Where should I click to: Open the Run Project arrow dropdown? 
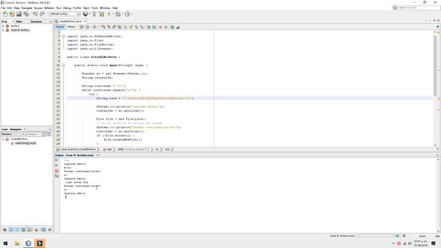tap(113, 14)
